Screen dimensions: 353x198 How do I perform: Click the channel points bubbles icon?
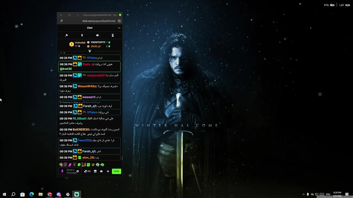coord(85,171)
